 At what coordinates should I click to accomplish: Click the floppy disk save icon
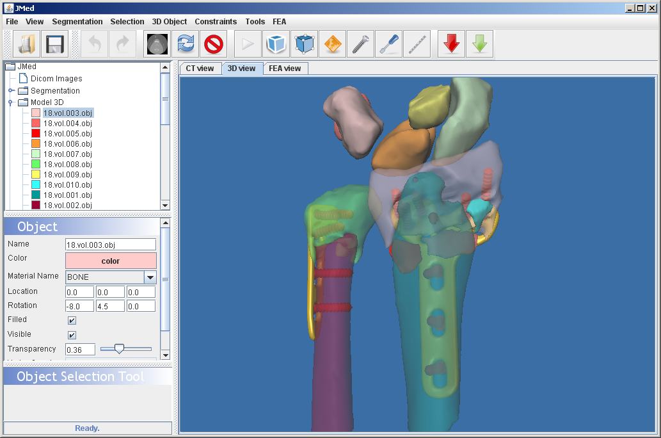[55, 44]
